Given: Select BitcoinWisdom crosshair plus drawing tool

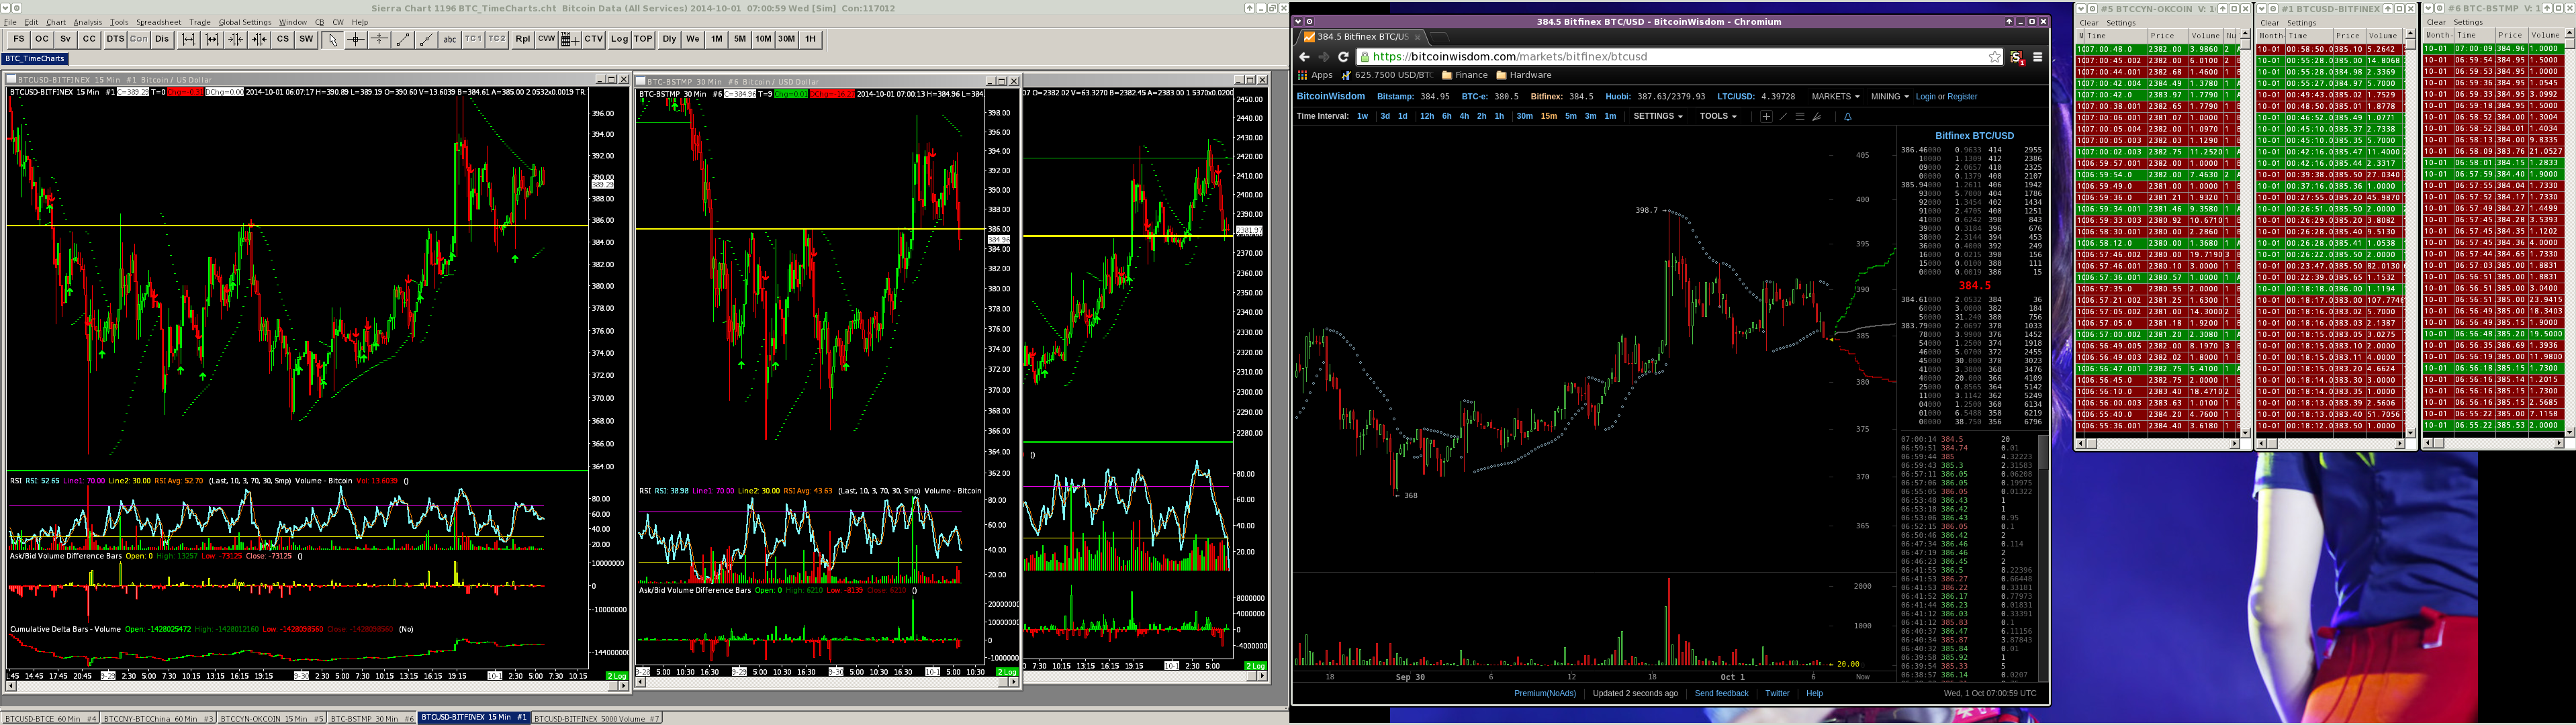Looking at the screenshot, I should 1766,116.
